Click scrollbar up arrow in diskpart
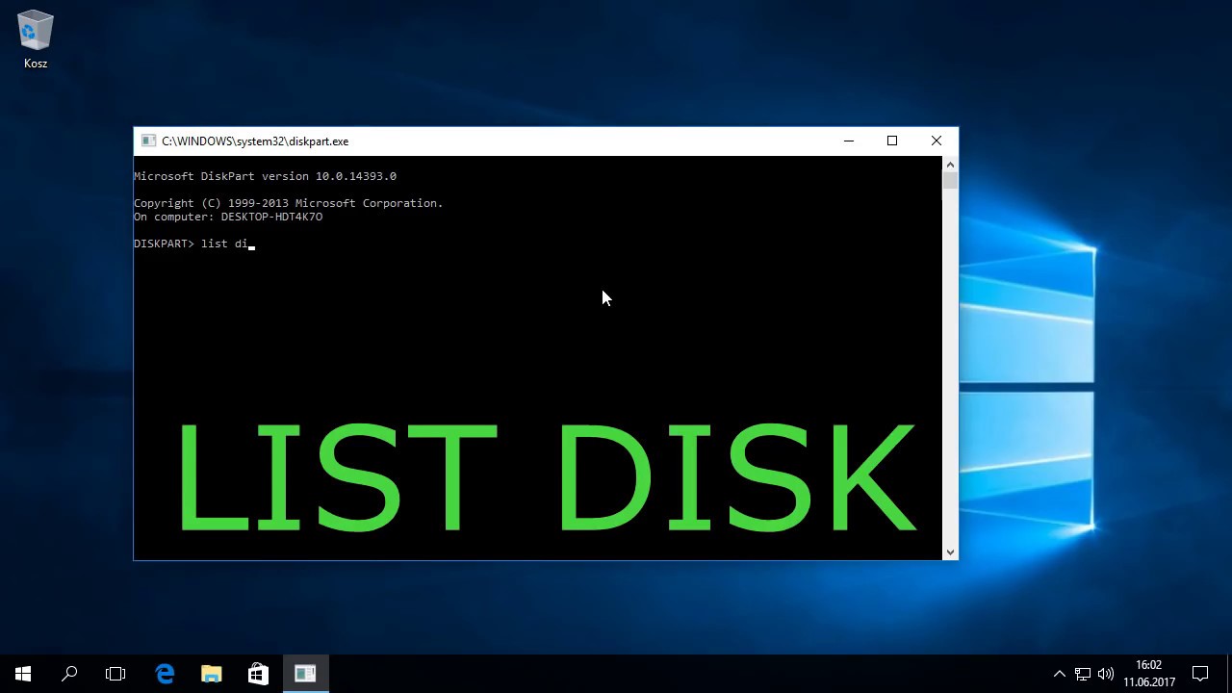 950,165
